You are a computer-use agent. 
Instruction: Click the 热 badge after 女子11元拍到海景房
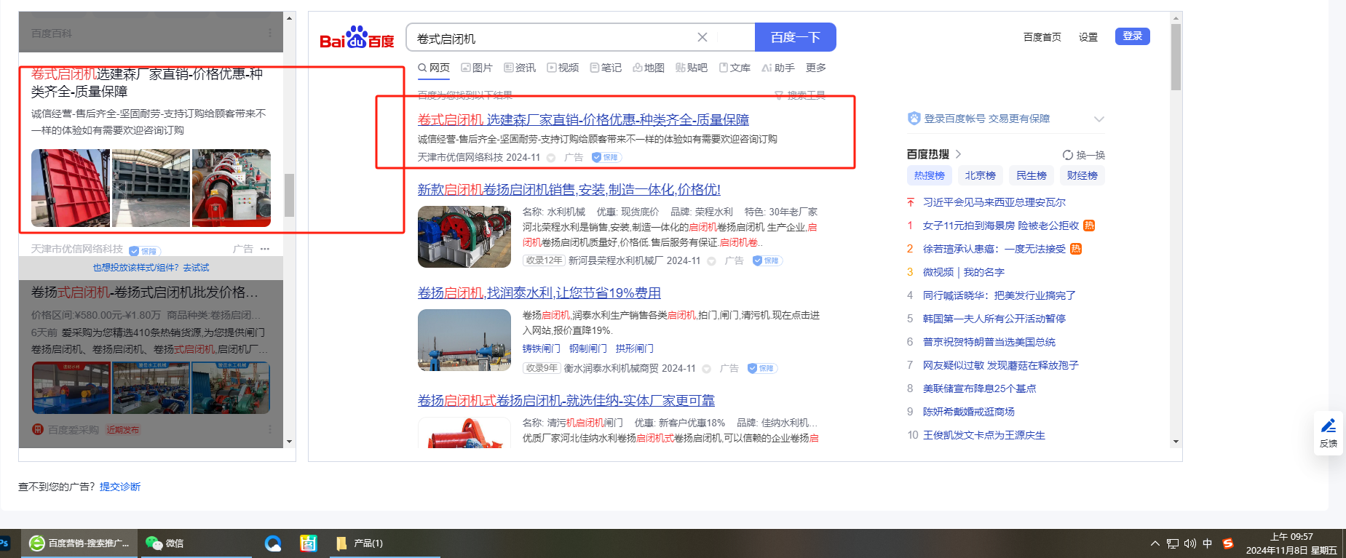[x=1089, y=226]
